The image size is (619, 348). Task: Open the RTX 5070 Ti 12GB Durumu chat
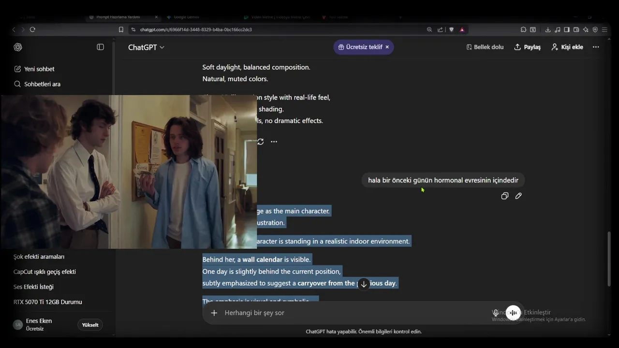pos(47,302)
